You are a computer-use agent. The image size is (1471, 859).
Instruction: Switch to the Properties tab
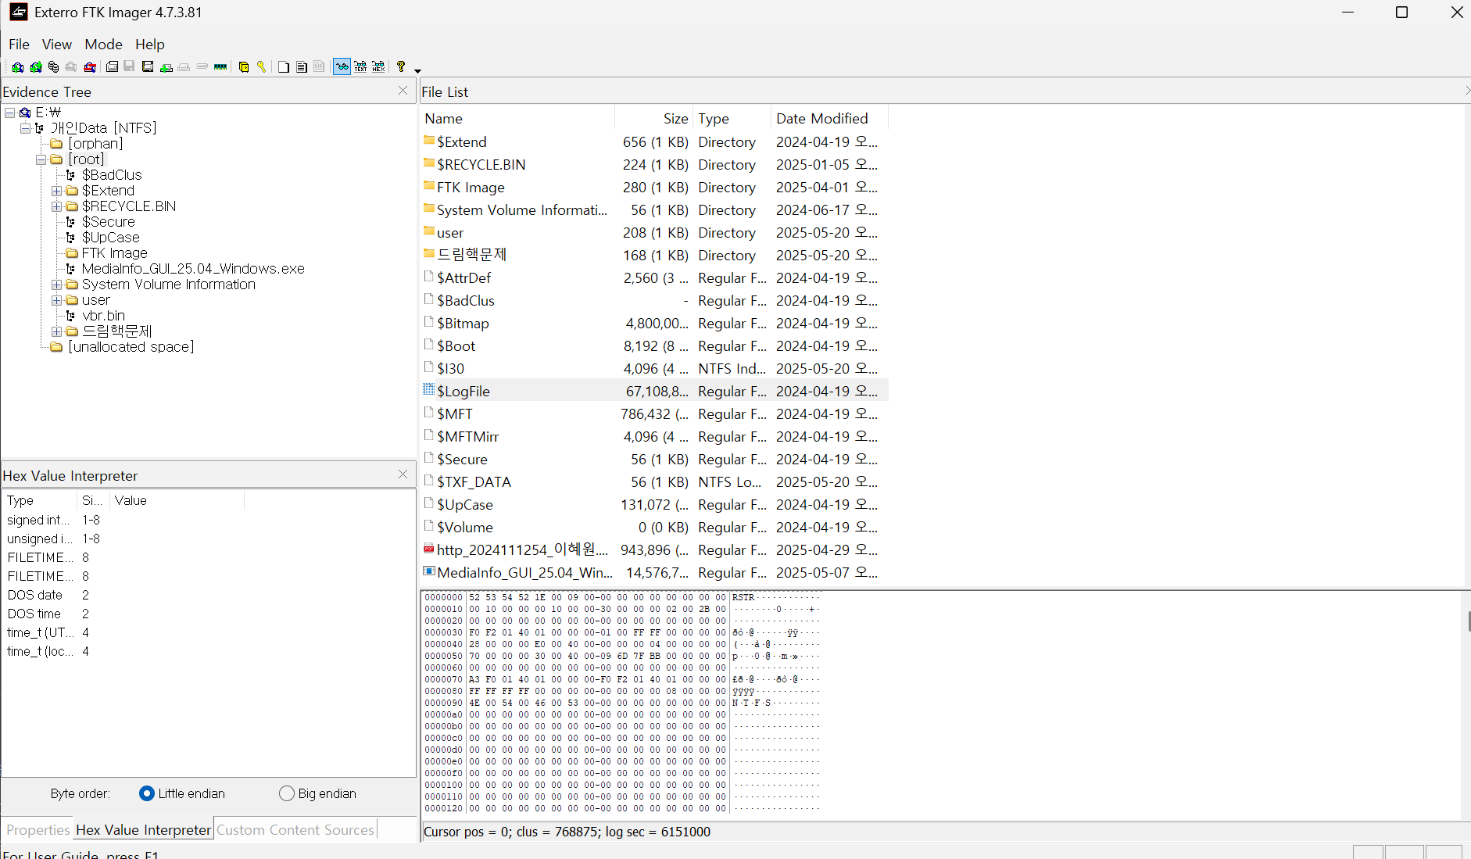(38, 830)
